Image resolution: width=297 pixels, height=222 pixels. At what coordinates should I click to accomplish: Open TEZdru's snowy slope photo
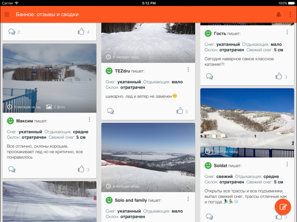tap(148, 43)
